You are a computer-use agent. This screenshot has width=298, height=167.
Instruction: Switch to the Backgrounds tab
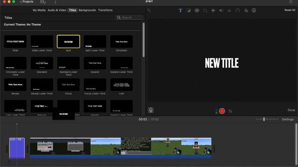(x=87, y=10)
